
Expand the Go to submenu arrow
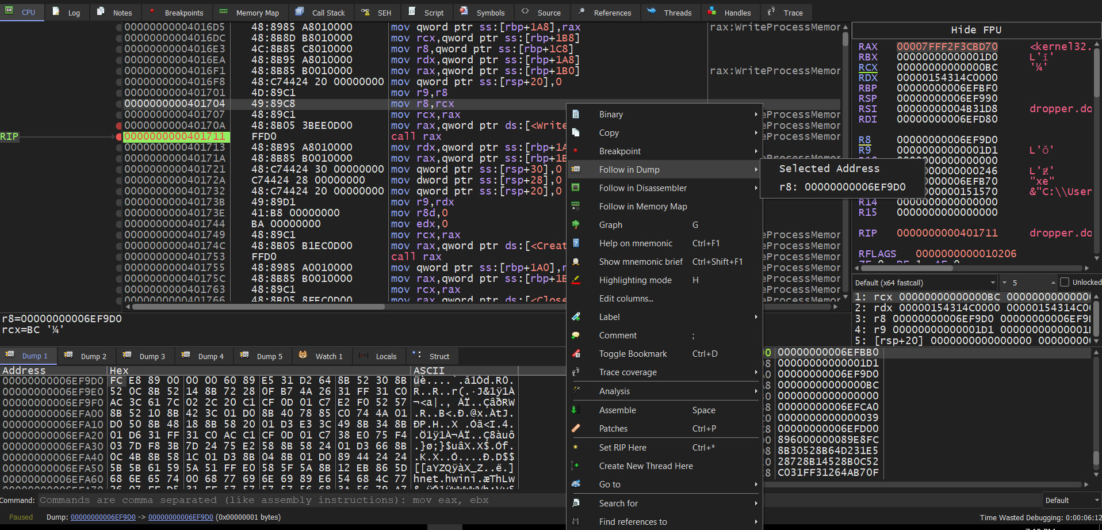pyautogui.click(x=756, y=485)
